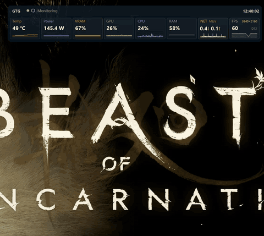Viewport: 264px width, 236px height.
Task: Click the RAM usage line graph
Action: tap(182, 35)
